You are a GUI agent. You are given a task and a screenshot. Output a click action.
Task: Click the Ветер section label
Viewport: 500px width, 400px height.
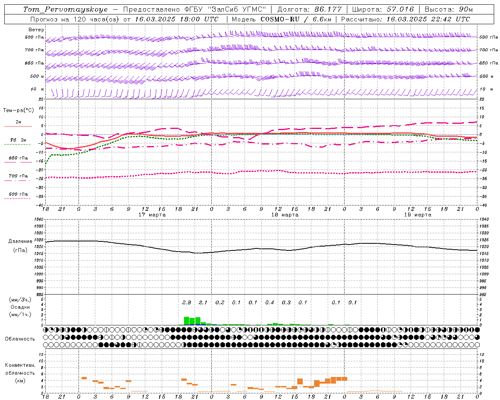click(x=36, y=30)
